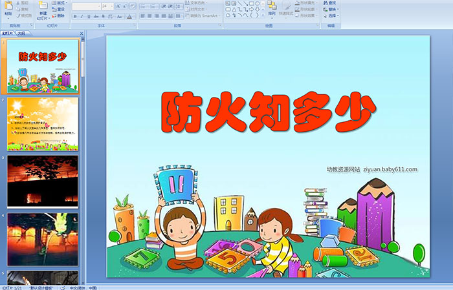This screenshot has width=453, height=290.
Task: Toggle Justify alignment button
Action: click(164, 16)
